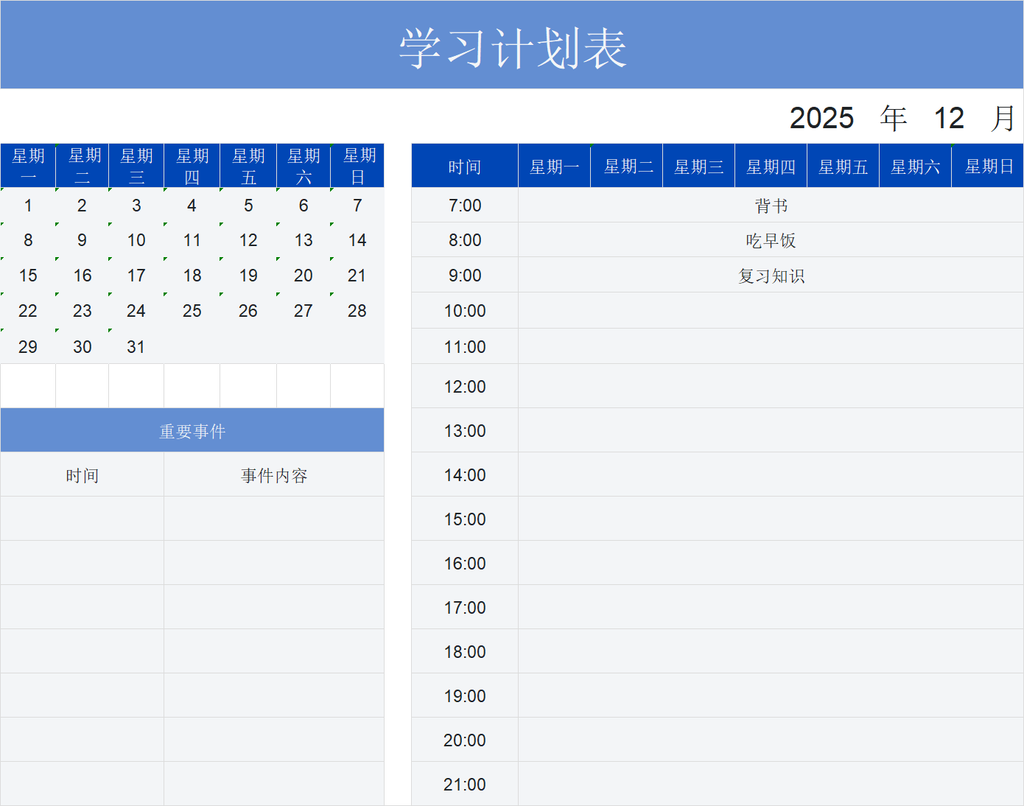Select the 复习知识 entry at 9:00

(771, 275)
